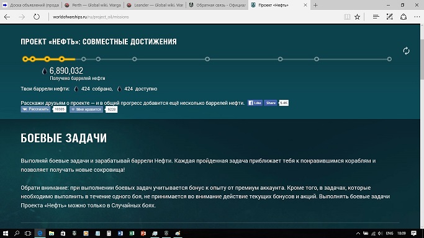Click the scrollbar down arrow
Screen dimensions: 424x238
(422, 227)
